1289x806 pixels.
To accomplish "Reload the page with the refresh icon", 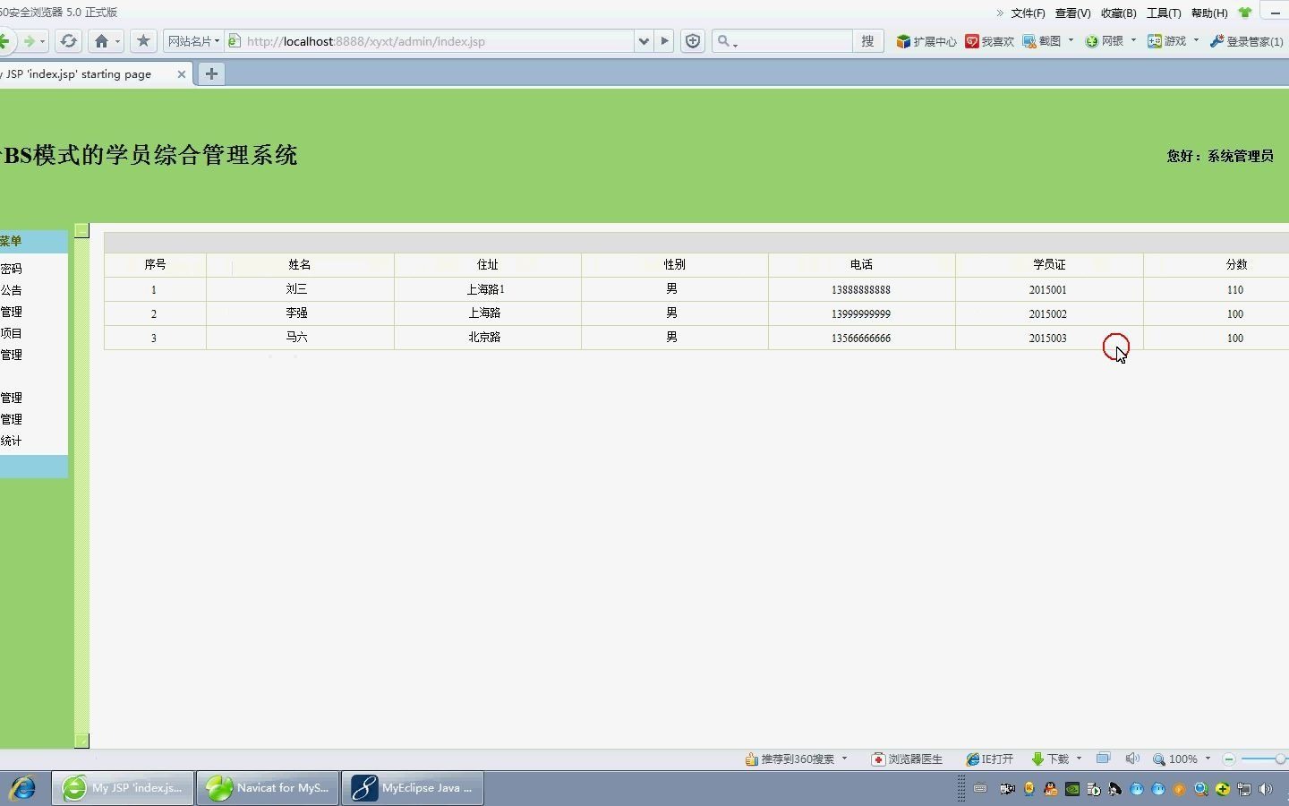I will pyautogui.click(x=68, y=41).
